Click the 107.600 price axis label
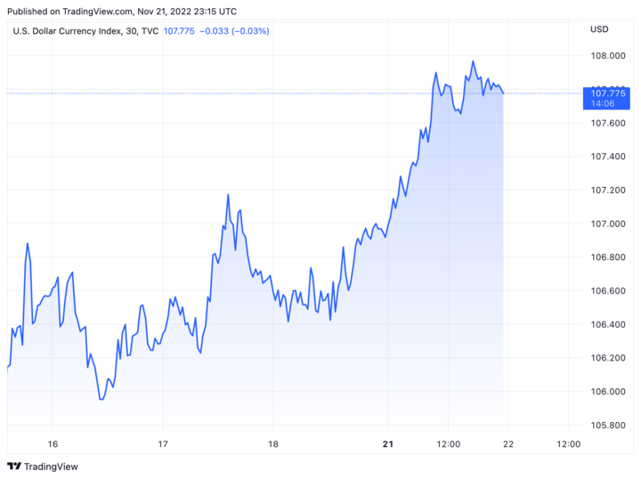Screen dimensions: 641x479 pyautogui.click(x=608, y=123)
